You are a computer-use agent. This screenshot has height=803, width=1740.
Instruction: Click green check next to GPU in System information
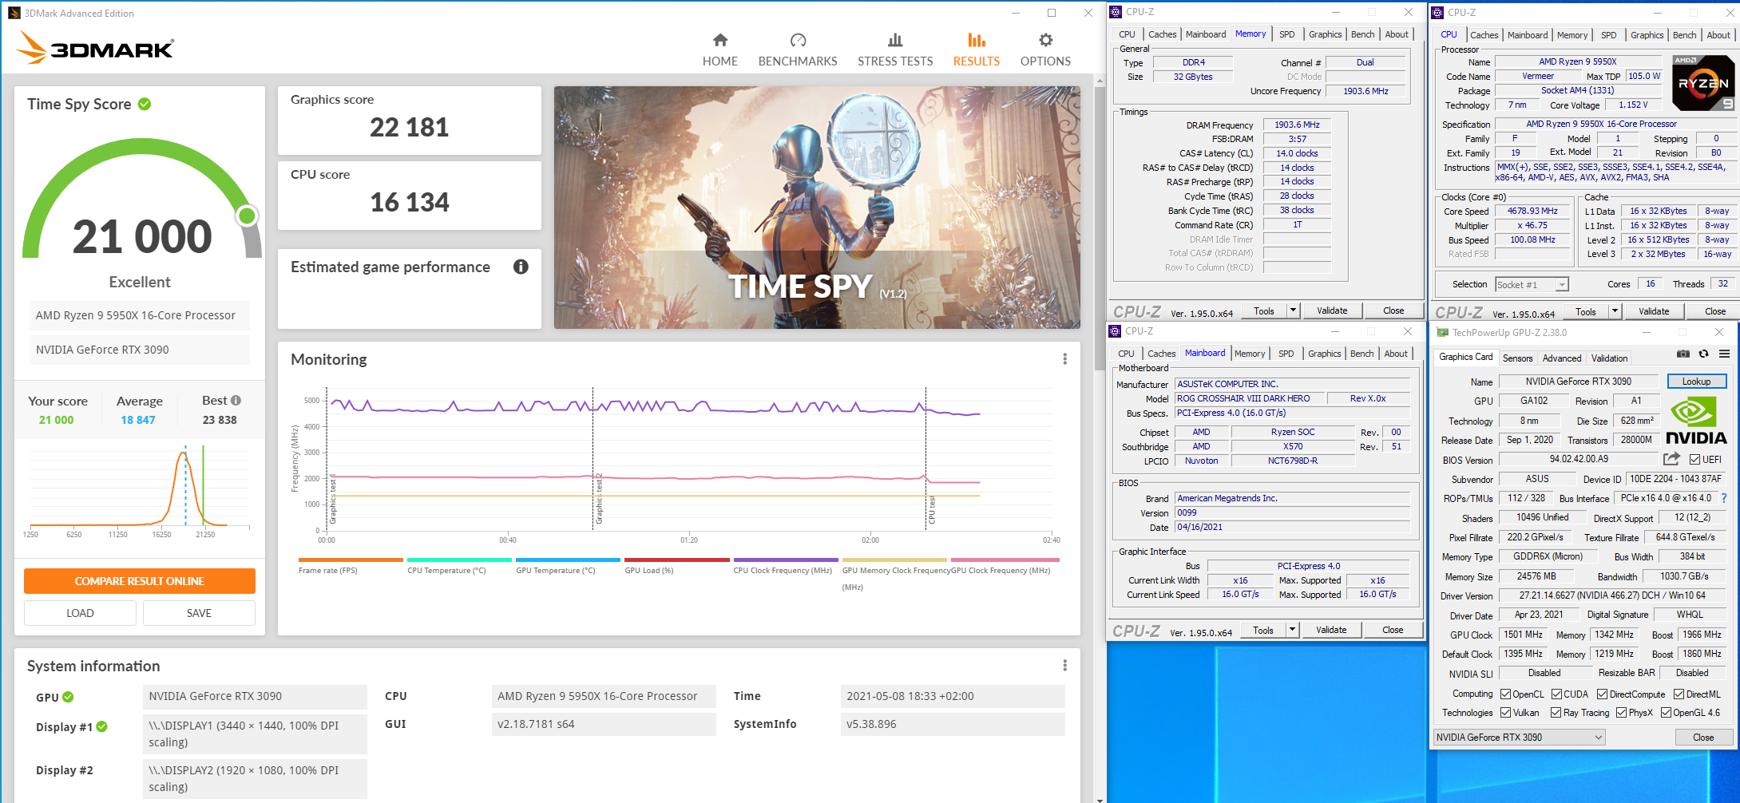(68, 697)
